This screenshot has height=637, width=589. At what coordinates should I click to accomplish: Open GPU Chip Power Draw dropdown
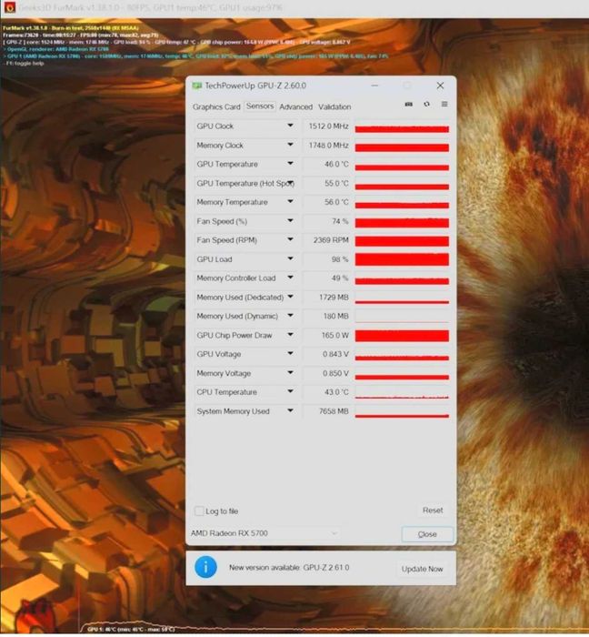pyautogui.click(x=290, y=335)
